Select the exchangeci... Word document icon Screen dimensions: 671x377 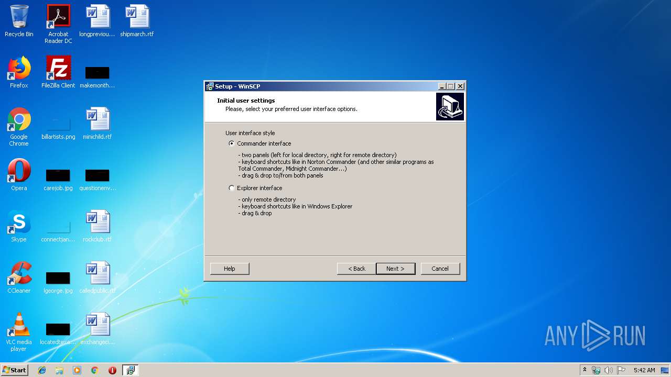click(x=98, y=329)
